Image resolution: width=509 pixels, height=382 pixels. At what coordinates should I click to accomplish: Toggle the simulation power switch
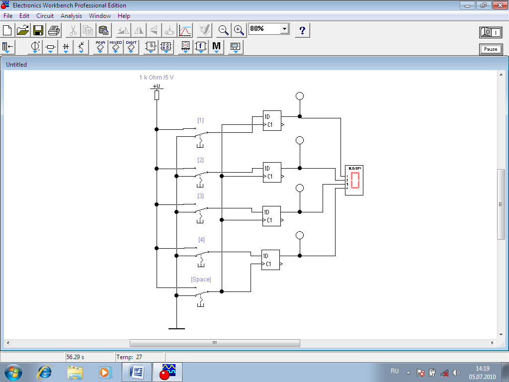pos(491,32)
